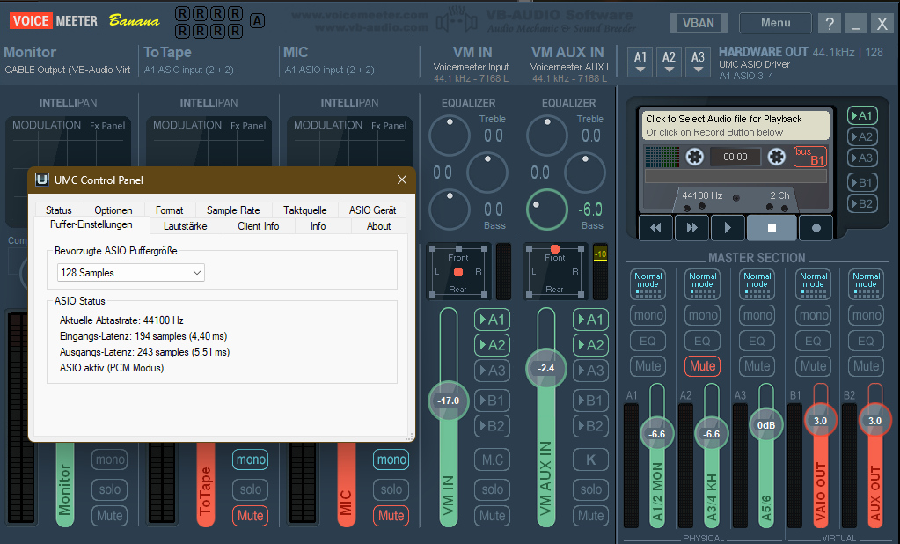Mute the A1 master bus

click(648, 366)
